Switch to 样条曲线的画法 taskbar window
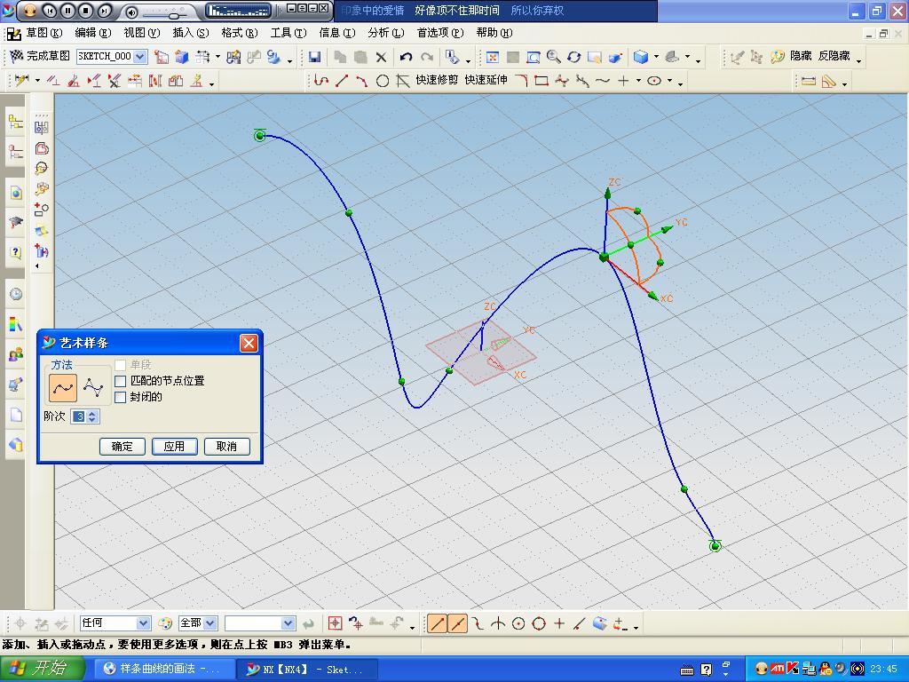The height and width of the screenshot is (682, 909). pyautogui.click(x=162, y=669)
